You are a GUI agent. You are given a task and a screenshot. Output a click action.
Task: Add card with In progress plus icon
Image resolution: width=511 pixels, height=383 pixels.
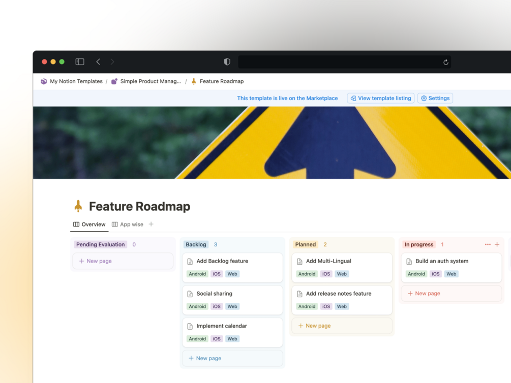pyautogui.click(x=497, y=244)
